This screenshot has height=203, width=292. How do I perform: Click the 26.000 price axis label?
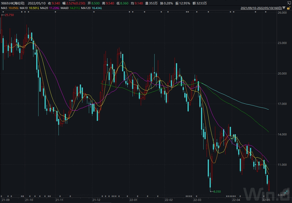point(282,13)
